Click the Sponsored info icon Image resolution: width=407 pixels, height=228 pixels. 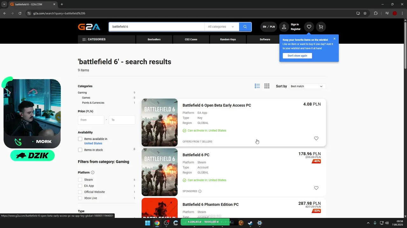click(200, 191)
